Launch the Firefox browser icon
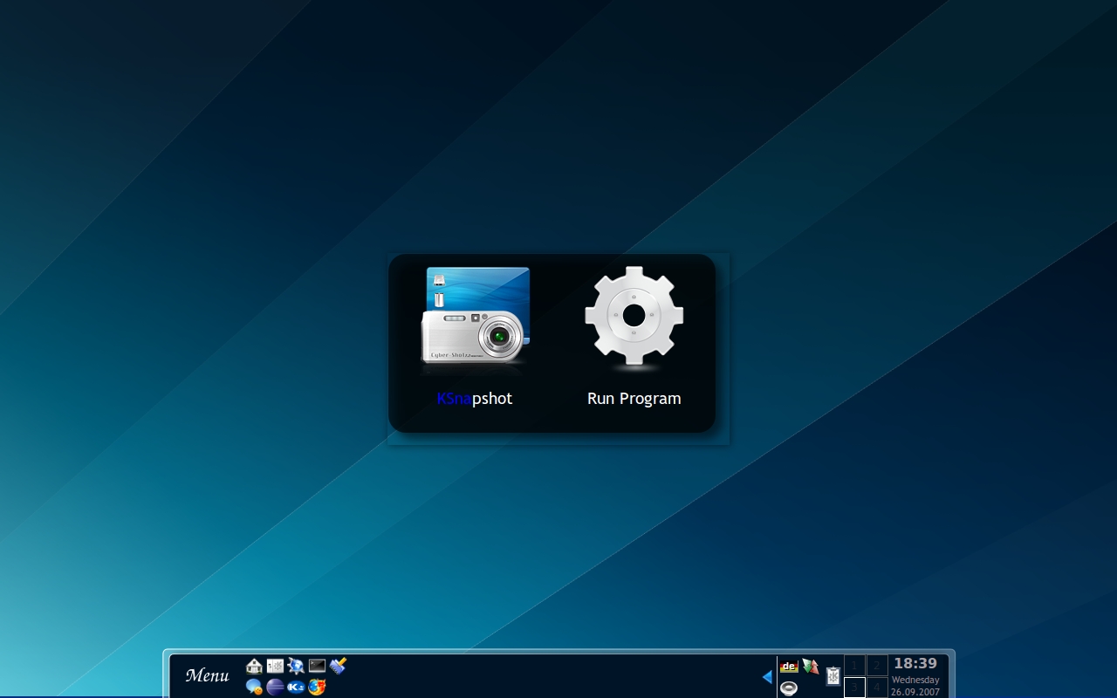The height and width of the screenshot is (698, 1117). [317, 687]
